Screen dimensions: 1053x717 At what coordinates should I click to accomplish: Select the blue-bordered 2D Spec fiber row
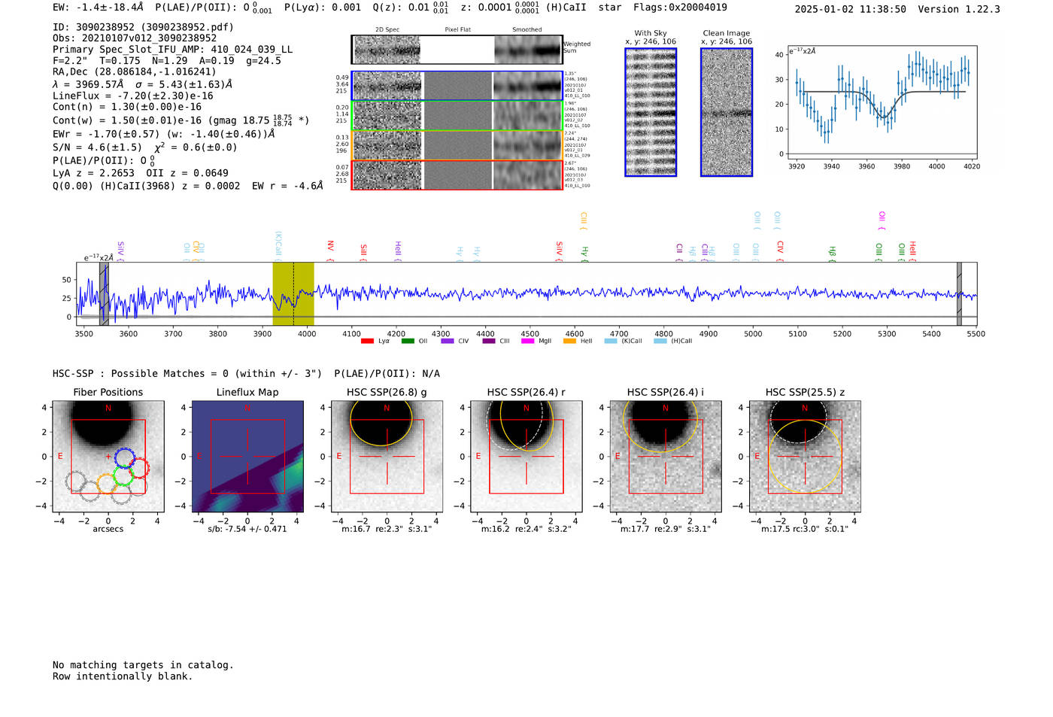point(457,86)
